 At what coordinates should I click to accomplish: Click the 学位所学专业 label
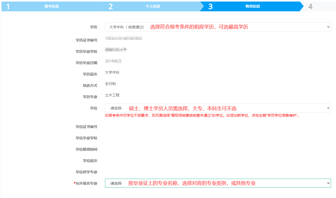pyautogui.click(x=86, y=172)
